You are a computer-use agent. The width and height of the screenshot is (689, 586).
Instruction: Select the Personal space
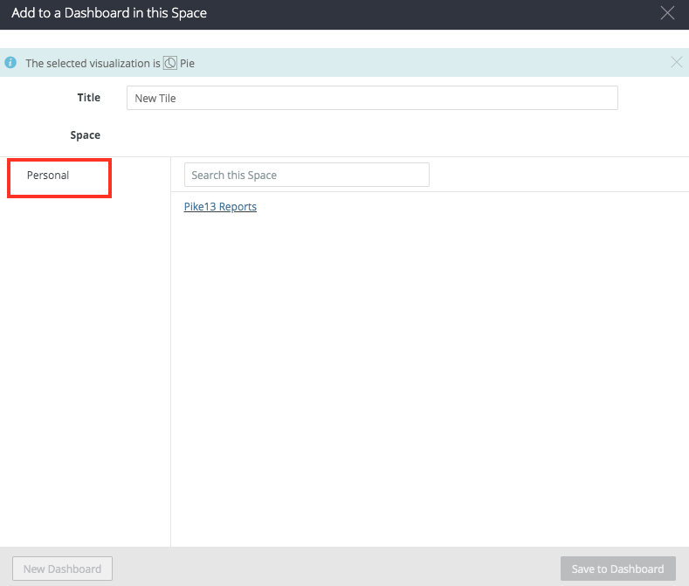coord(48,176)
